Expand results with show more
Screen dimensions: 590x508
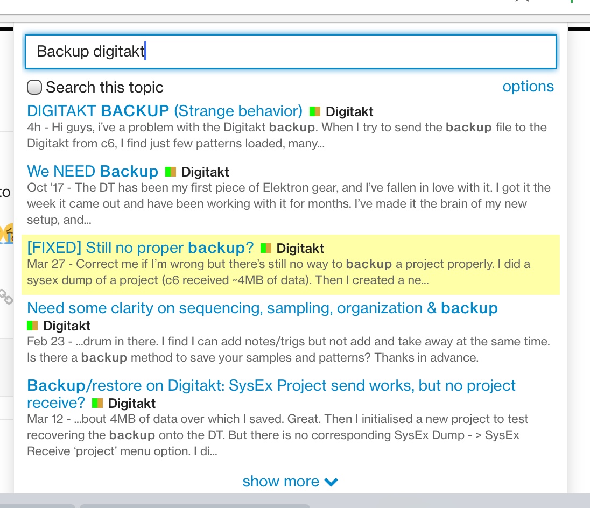coord(281,481)
